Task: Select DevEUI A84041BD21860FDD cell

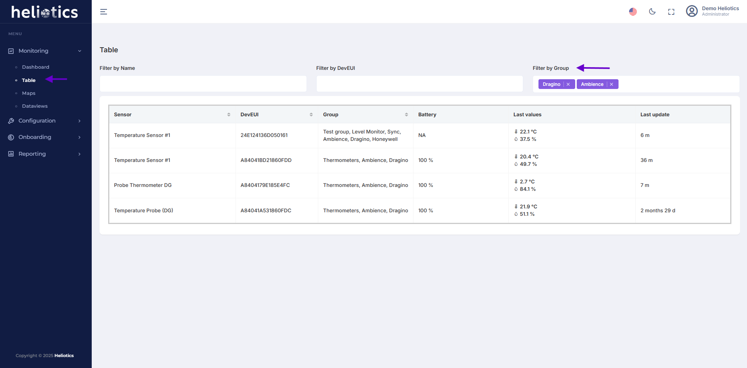Action: pyautogui.click(x=266, y=160)
